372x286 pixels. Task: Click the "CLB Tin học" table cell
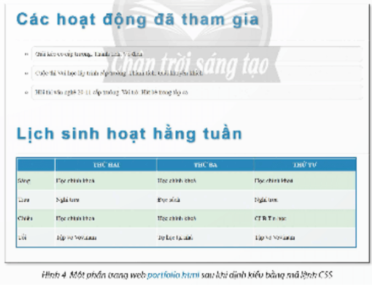coord(271,218)
